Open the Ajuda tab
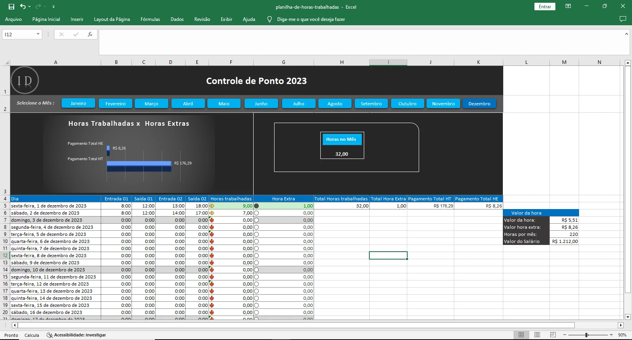The image size is (632, 340). click(x=249, y=19)
